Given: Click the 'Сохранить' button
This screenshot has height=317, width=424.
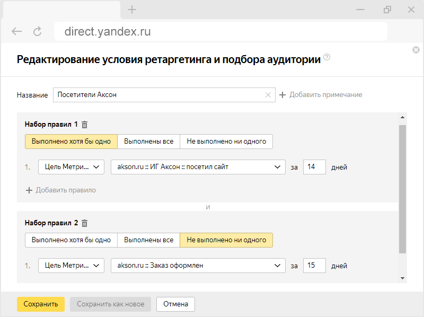Looking at the screenshot, I should [x=41, y=304].
